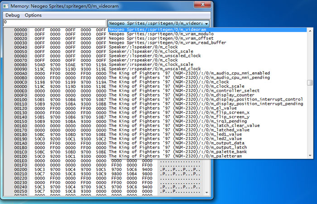Select m_led2_value list entry
The width and height of the screenshot is (317, 204).
[x=207, y=139]
